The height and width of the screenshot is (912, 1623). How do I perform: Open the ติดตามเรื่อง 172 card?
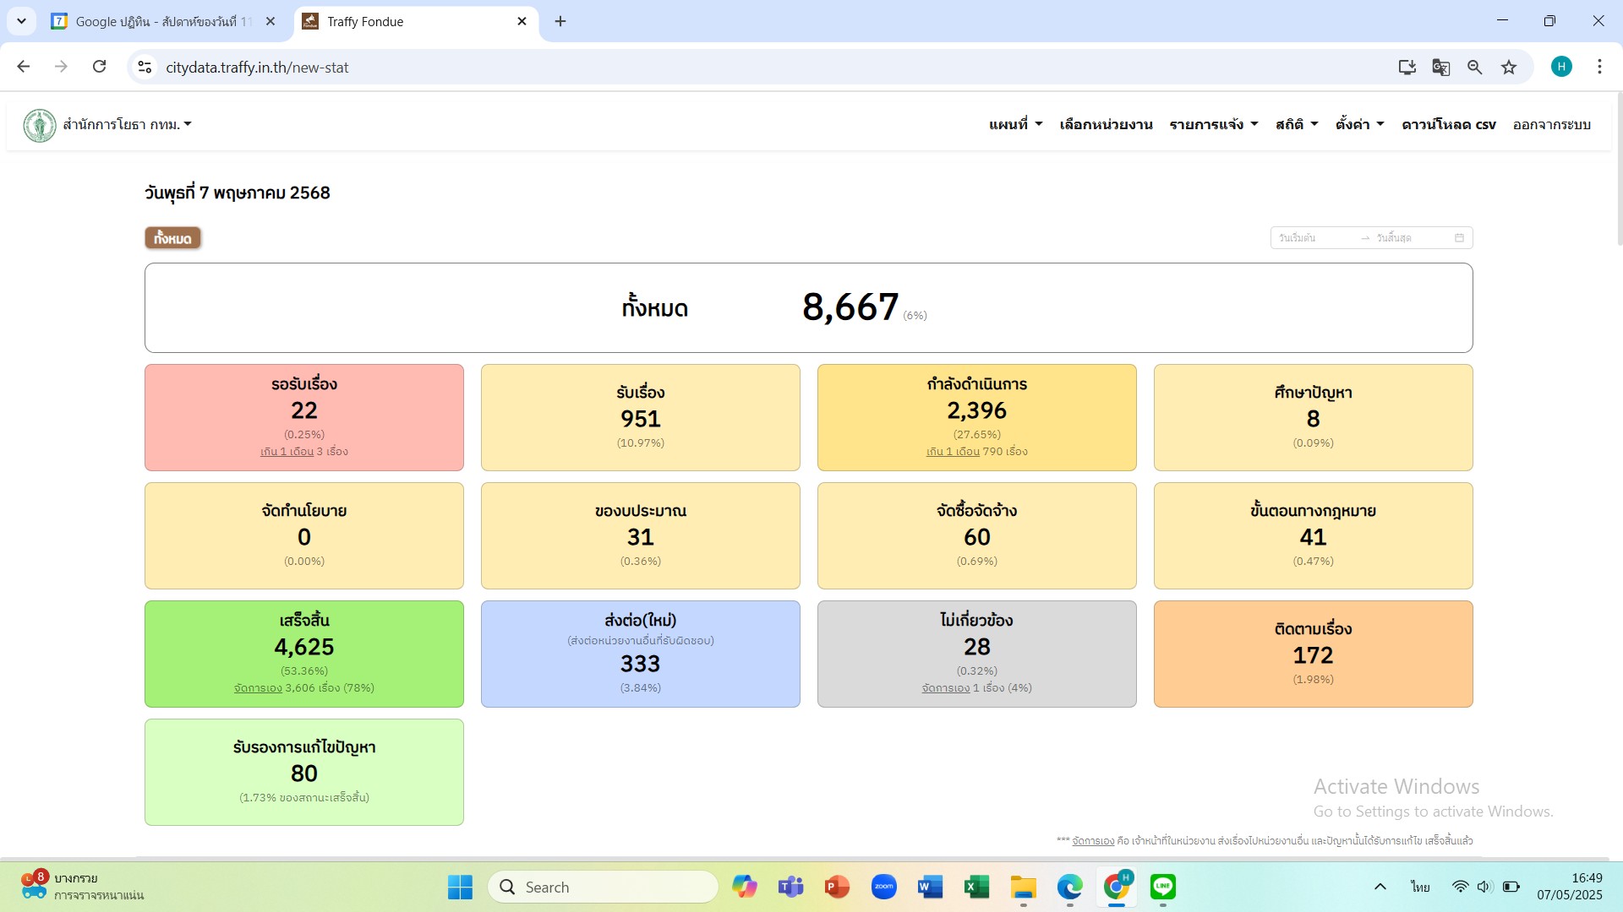(1313, 654)
